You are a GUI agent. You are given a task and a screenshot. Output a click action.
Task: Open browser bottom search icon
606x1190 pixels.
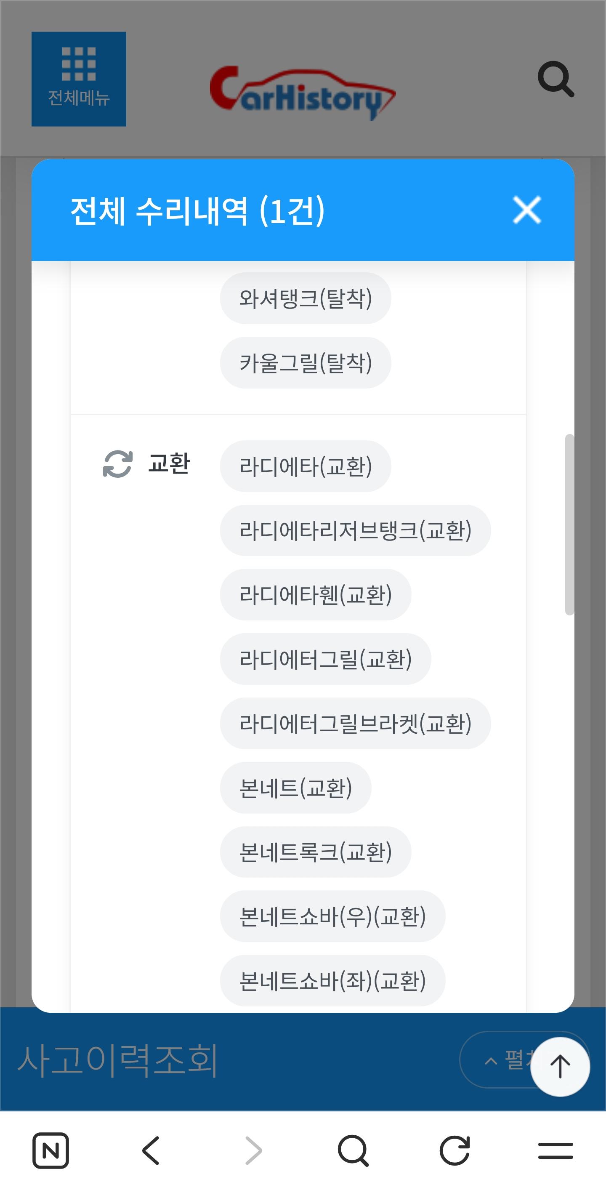coord(353,1150)
